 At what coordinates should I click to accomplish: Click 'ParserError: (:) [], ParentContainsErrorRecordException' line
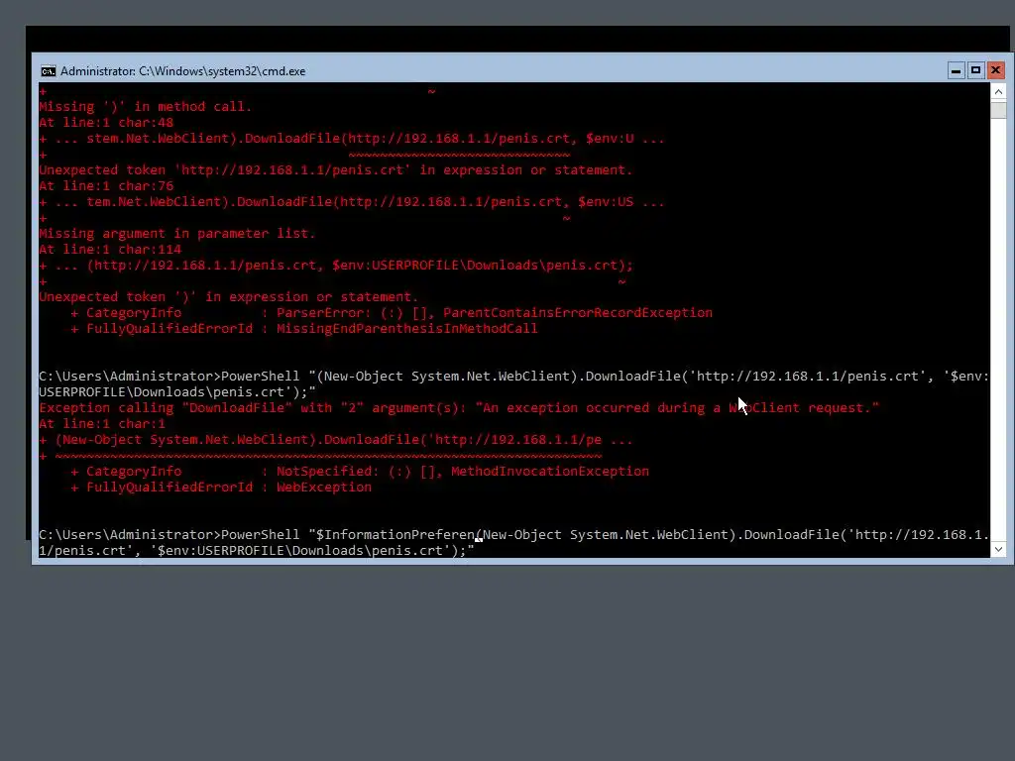[495, 312]
